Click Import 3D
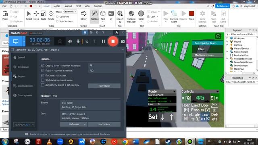Viewport: 258px width, 145px height. click(x=120, y=17)
